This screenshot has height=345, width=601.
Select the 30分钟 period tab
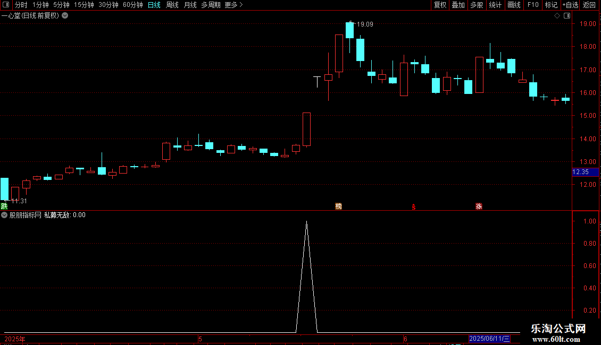(108, 5)
